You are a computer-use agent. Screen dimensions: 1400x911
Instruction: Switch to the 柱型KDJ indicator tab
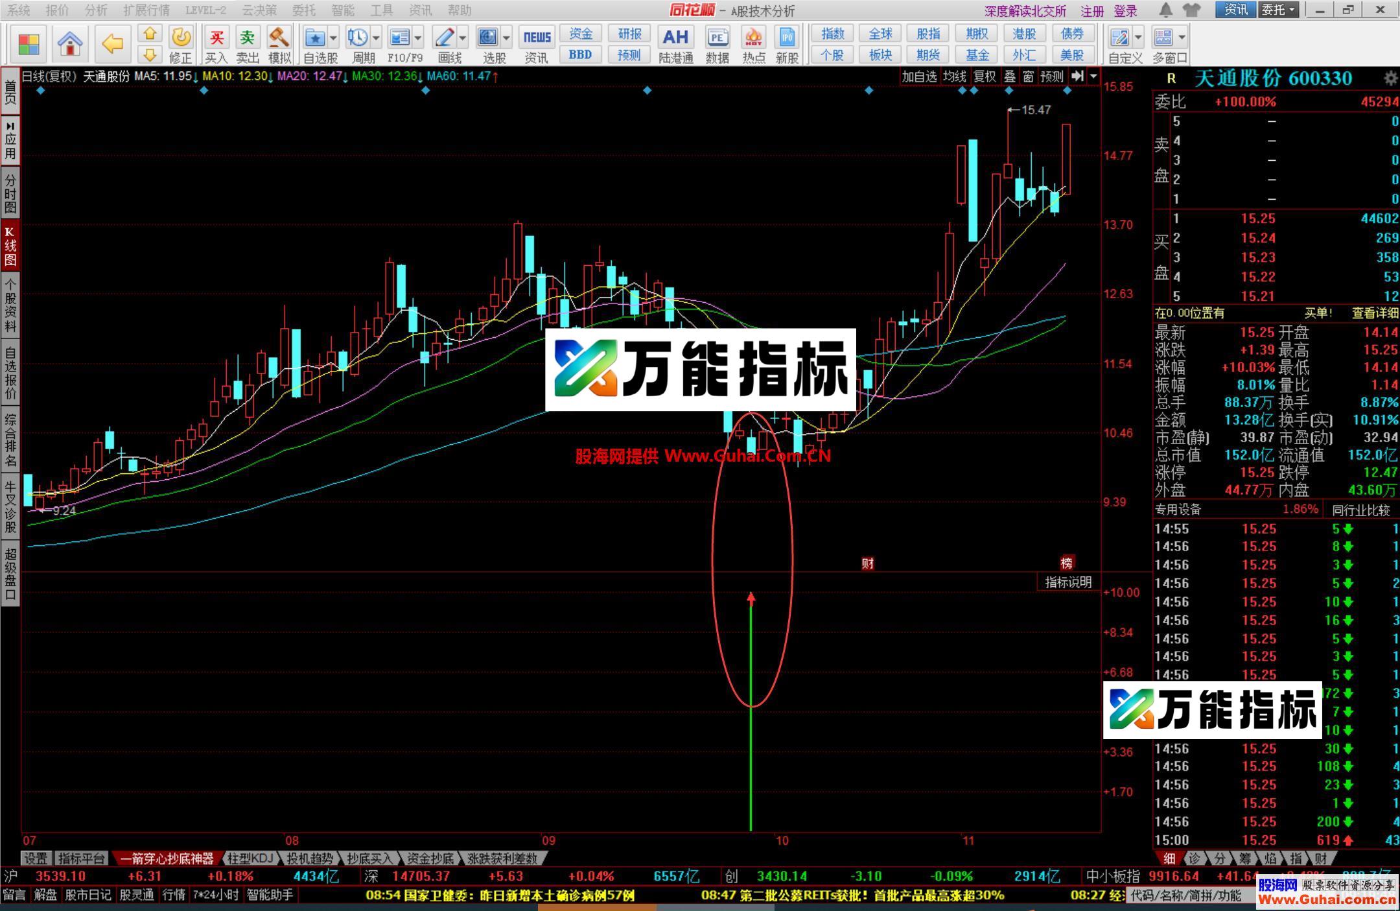[250, 858]
